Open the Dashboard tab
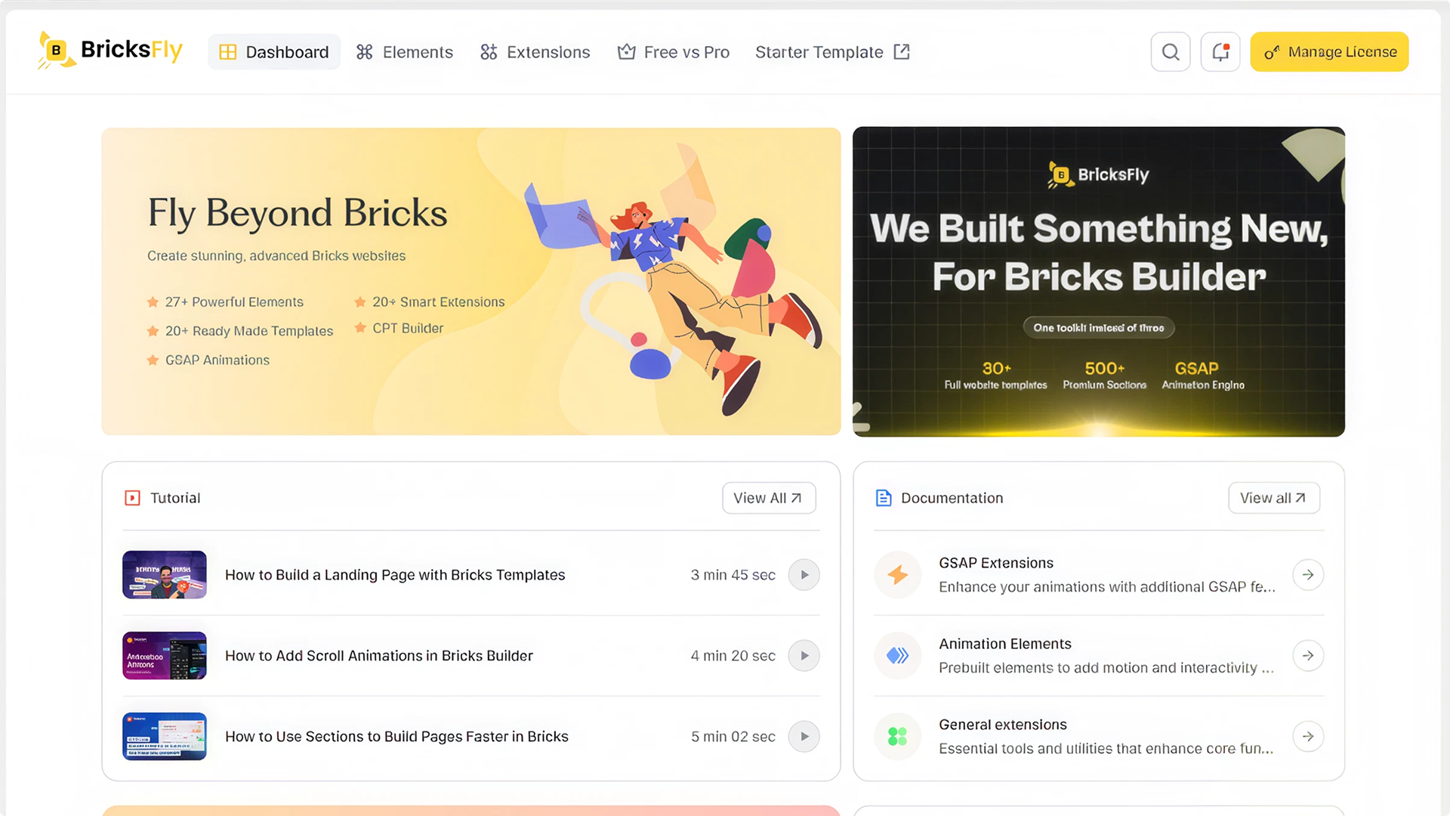The width and height of the screenshot is (1450, 816). coord(274,52)
